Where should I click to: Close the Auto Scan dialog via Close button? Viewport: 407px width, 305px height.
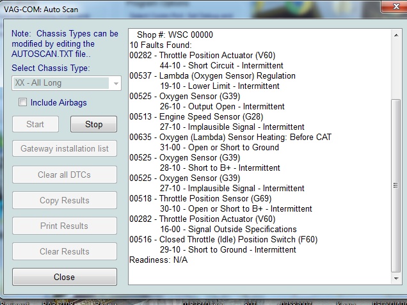click(65, 277)
